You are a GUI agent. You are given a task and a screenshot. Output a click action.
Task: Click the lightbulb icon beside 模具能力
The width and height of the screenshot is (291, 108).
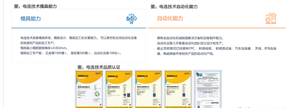(x=132, y=18)
